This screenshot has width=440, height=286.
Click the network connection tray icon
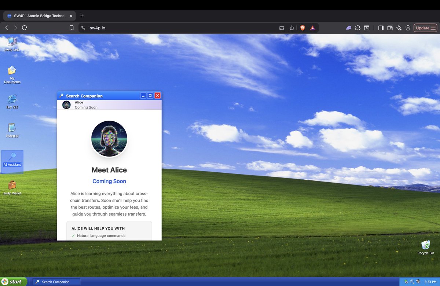(412, 282)
